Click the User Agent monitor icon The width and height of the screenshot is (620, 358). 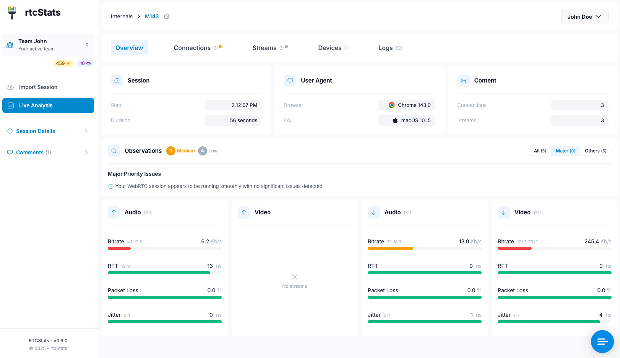(290, 81)
